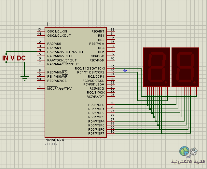This screenshot has width=207, height=169.
Task: Click the RD4/PSP4 pin label
Action: 96,122
